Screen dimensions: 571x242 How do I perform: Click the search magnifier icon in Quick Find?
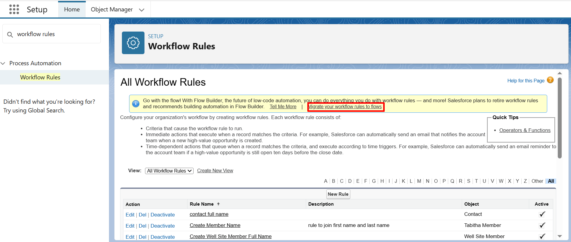tap(10, 35)
